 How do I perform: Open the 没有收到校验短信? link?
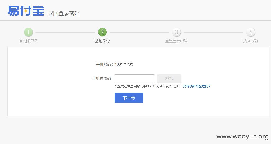click(x=197, y=86)
